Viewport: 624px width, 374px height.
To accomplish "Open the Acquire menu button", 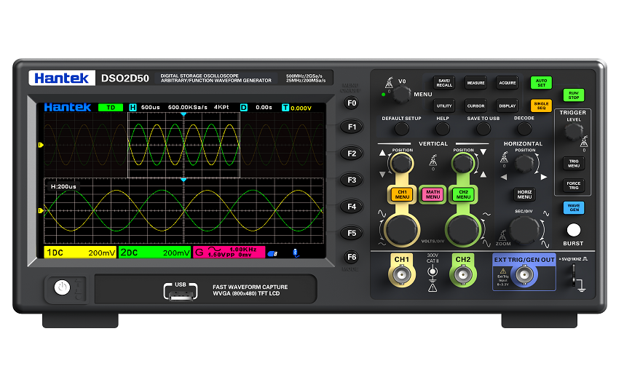I will point(508,83).
